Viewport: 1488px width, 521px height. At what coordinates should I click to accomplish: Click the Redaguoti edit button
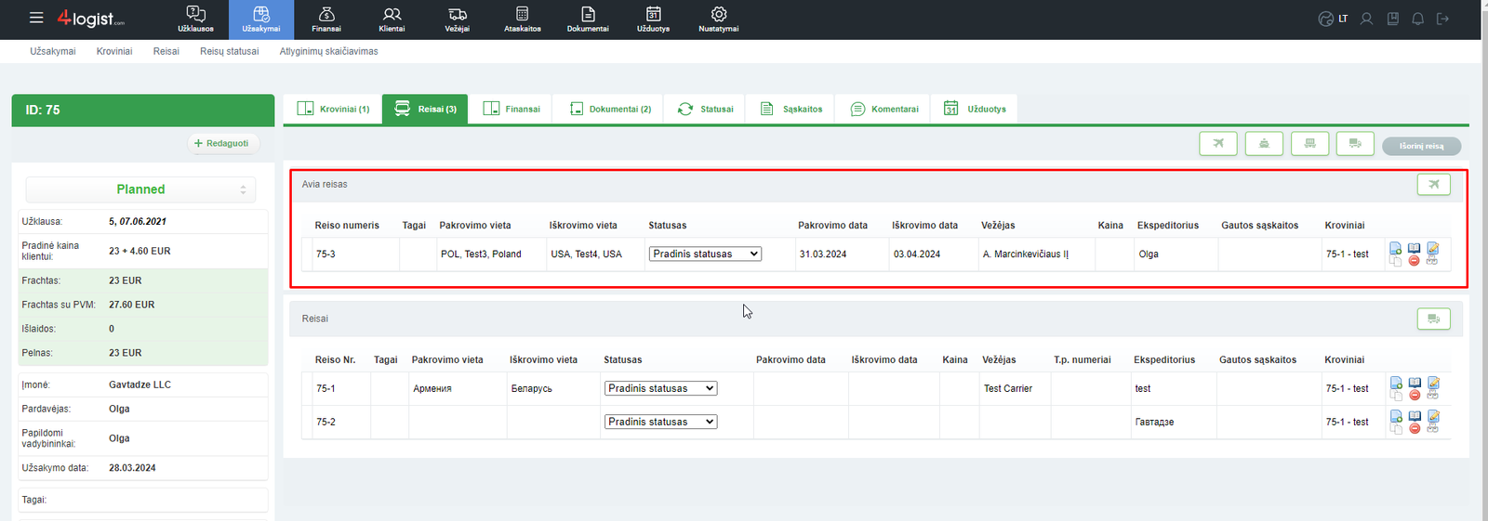coord(223,143)
